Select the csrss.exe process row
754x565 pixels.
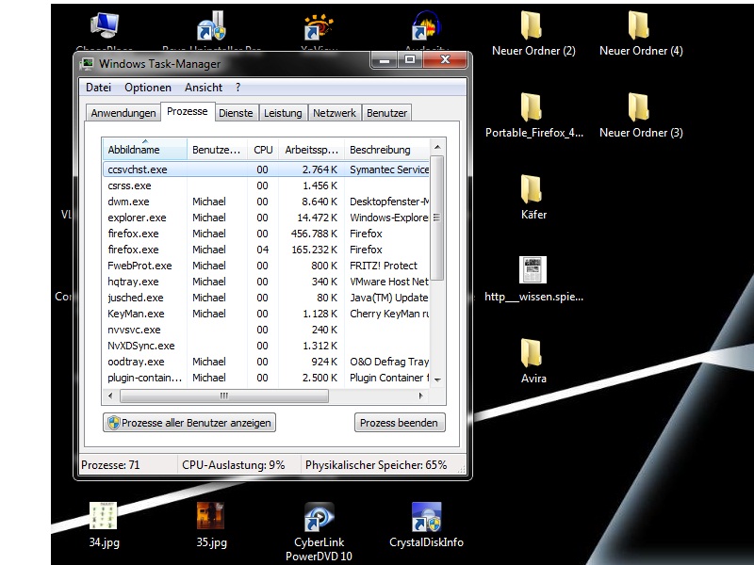coord(266,186)
